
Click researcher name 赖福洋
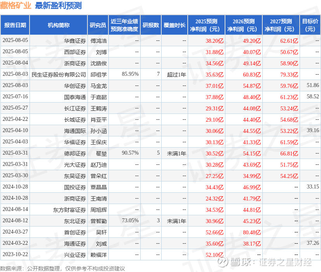(x=99, y=255)
